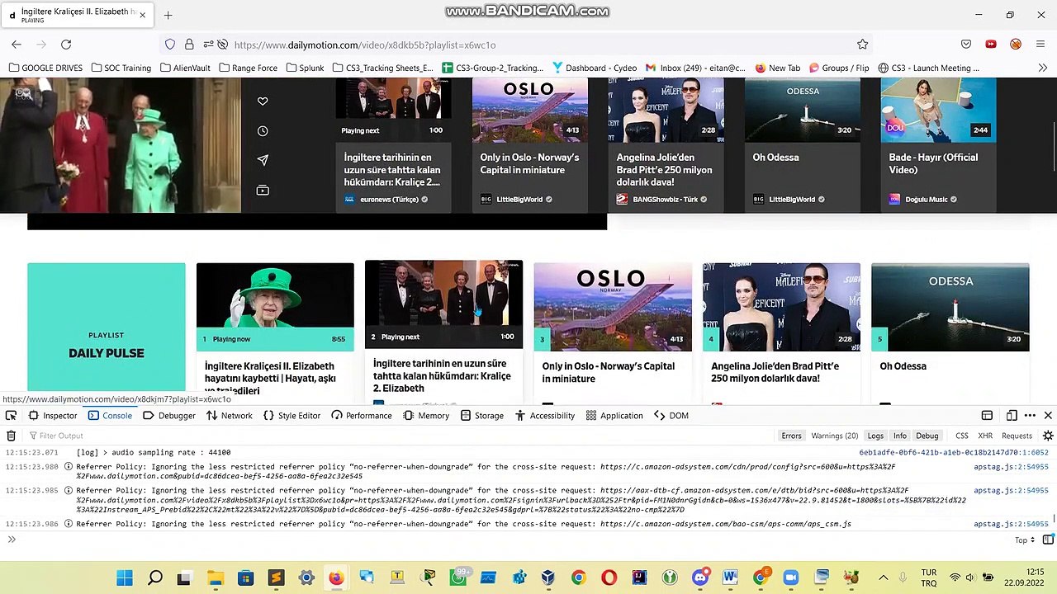Open File Explorer from taskbar
Viewport: 1057px width, 594px height.
click(x=215, y=577)
